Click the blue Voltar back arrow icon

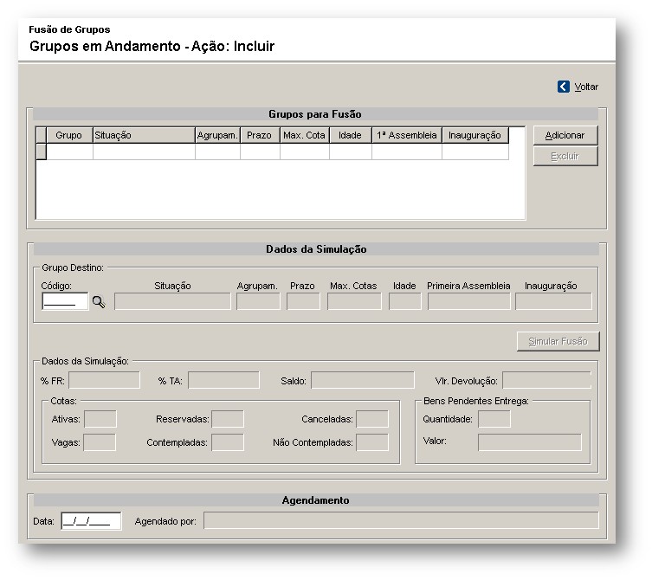pyautogui.click(x=563, y=87)
